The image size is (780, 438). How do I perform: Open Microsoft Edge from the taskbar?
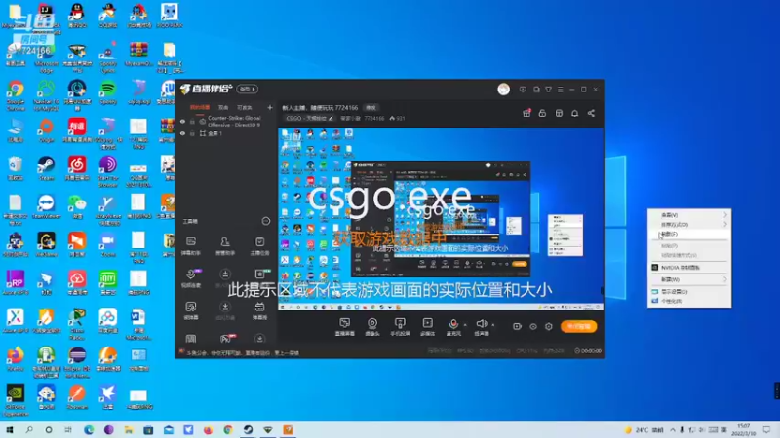89,429
